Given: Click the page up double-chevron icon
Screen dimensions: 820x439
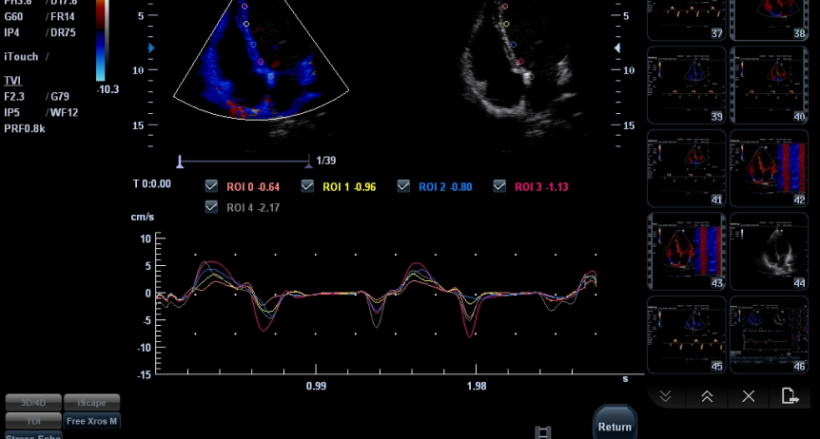Looking at the screenshot, I should (x=707, y=396).
